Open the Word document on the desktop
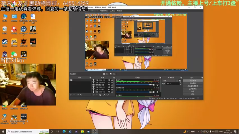This screenshot has height=134, width=239. coord(33,18)
